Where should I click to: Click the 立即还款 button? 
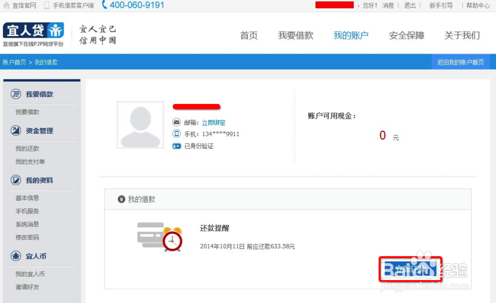410,269
